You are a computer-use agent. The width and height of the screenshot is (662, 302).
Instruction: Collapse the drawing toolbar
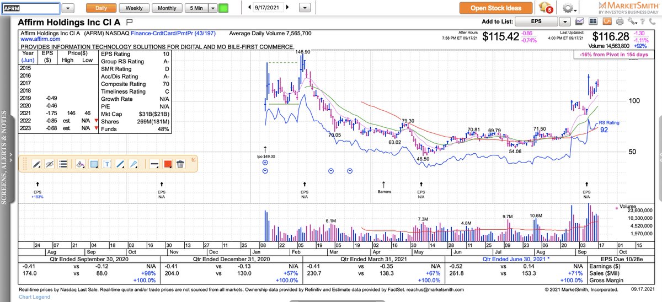pyautogui.click(x=194, y=160)
